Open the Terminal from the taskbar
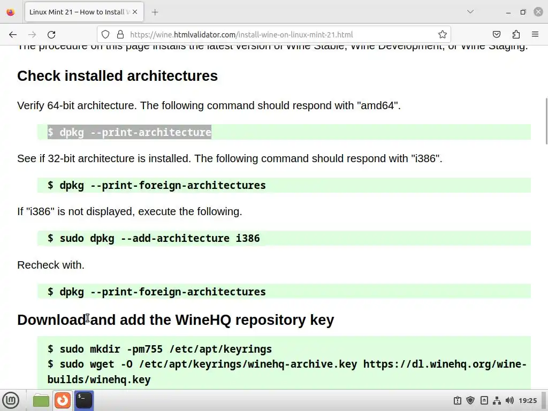Screen dimensions: 548x411 [x=84, y=400]
